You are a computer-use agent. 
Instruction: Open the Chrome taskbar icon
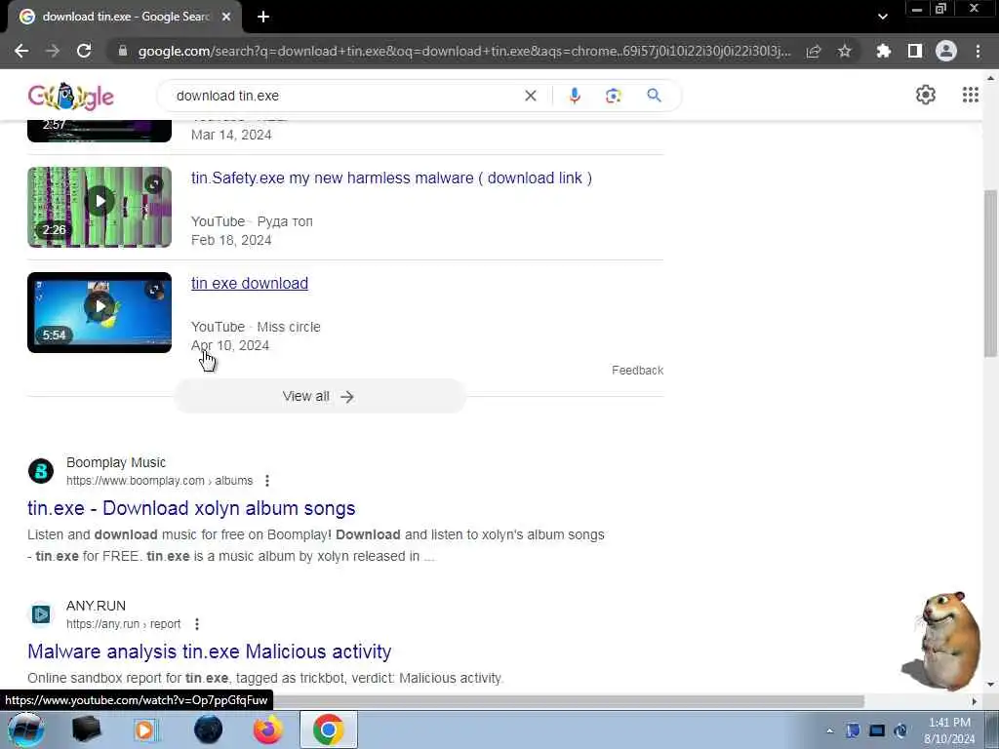pyautogui.click(x=329, y=729)
